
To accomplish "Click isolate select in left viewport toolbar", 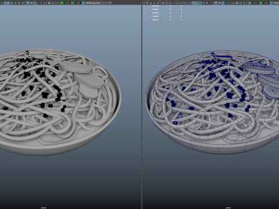I will pyautogui.click(x=44, y=3).
